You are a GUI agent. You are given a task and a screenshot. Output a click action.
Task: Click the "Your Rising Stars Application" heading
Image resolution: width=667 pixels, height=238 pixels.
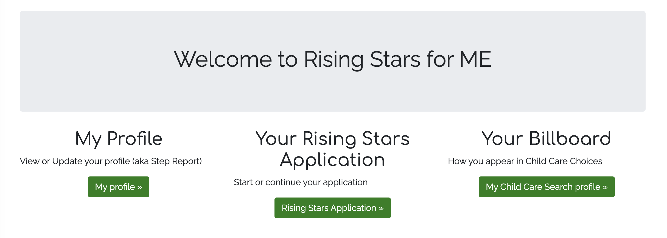tap(332, 149)
